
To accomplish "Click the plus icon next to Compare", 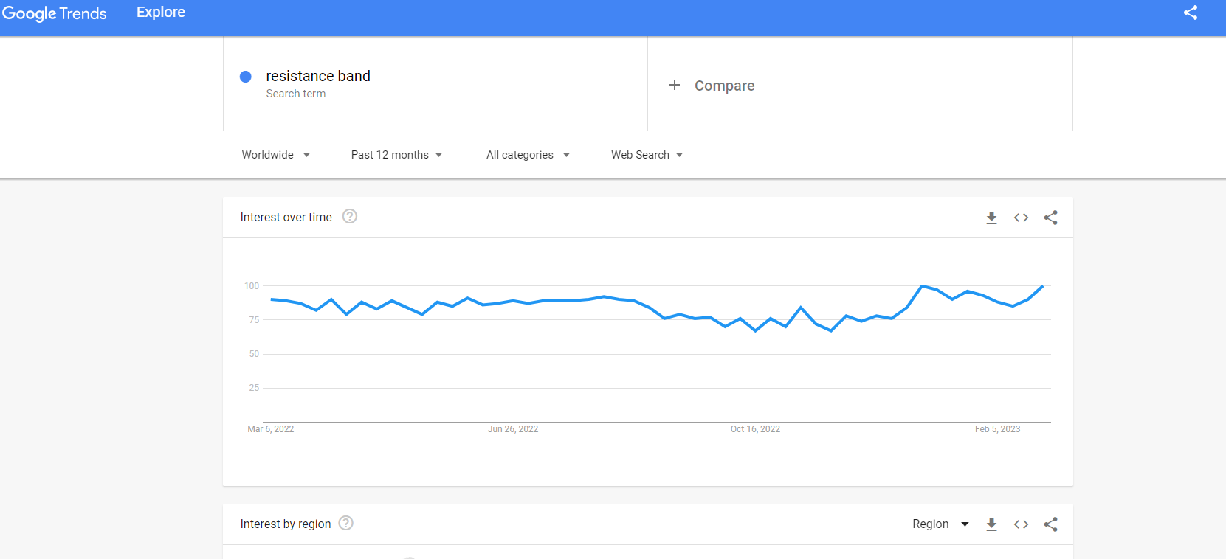I will 674,86.
